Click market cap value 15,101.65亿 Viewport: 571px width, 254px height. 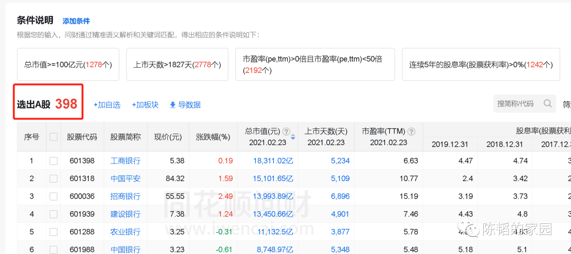click(x=273, y=178)
